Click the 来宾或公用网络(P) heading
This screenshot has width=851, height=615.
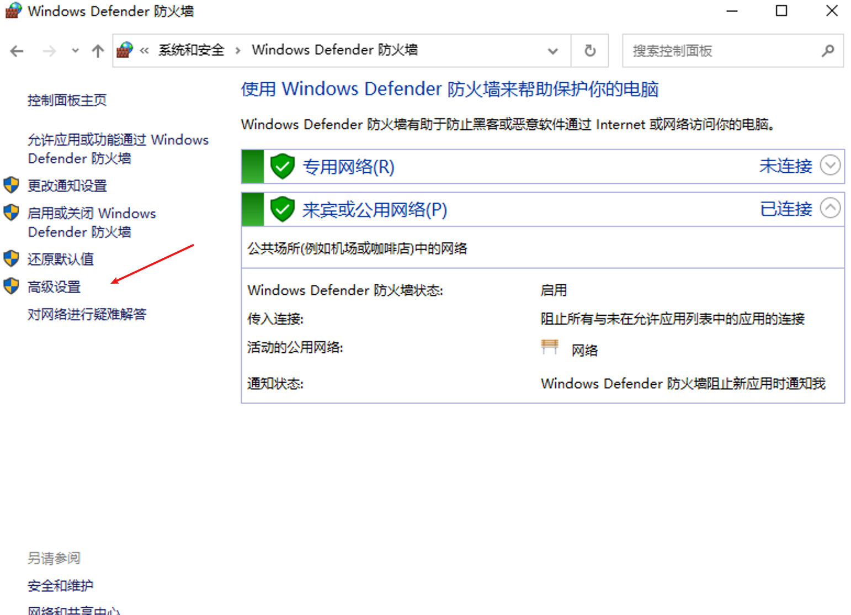[x=374, y=210]
